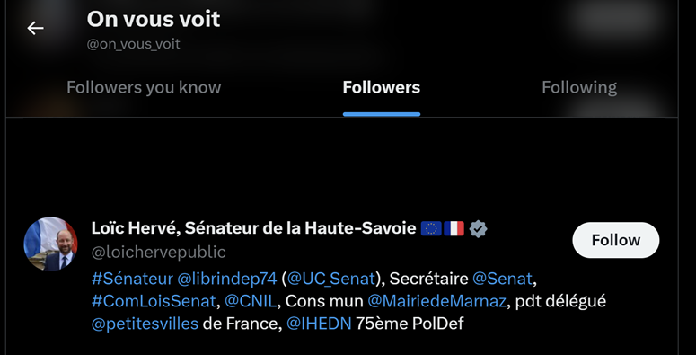
Task: Open the @UC_Senat mention
Action: [x=331, y=279]
